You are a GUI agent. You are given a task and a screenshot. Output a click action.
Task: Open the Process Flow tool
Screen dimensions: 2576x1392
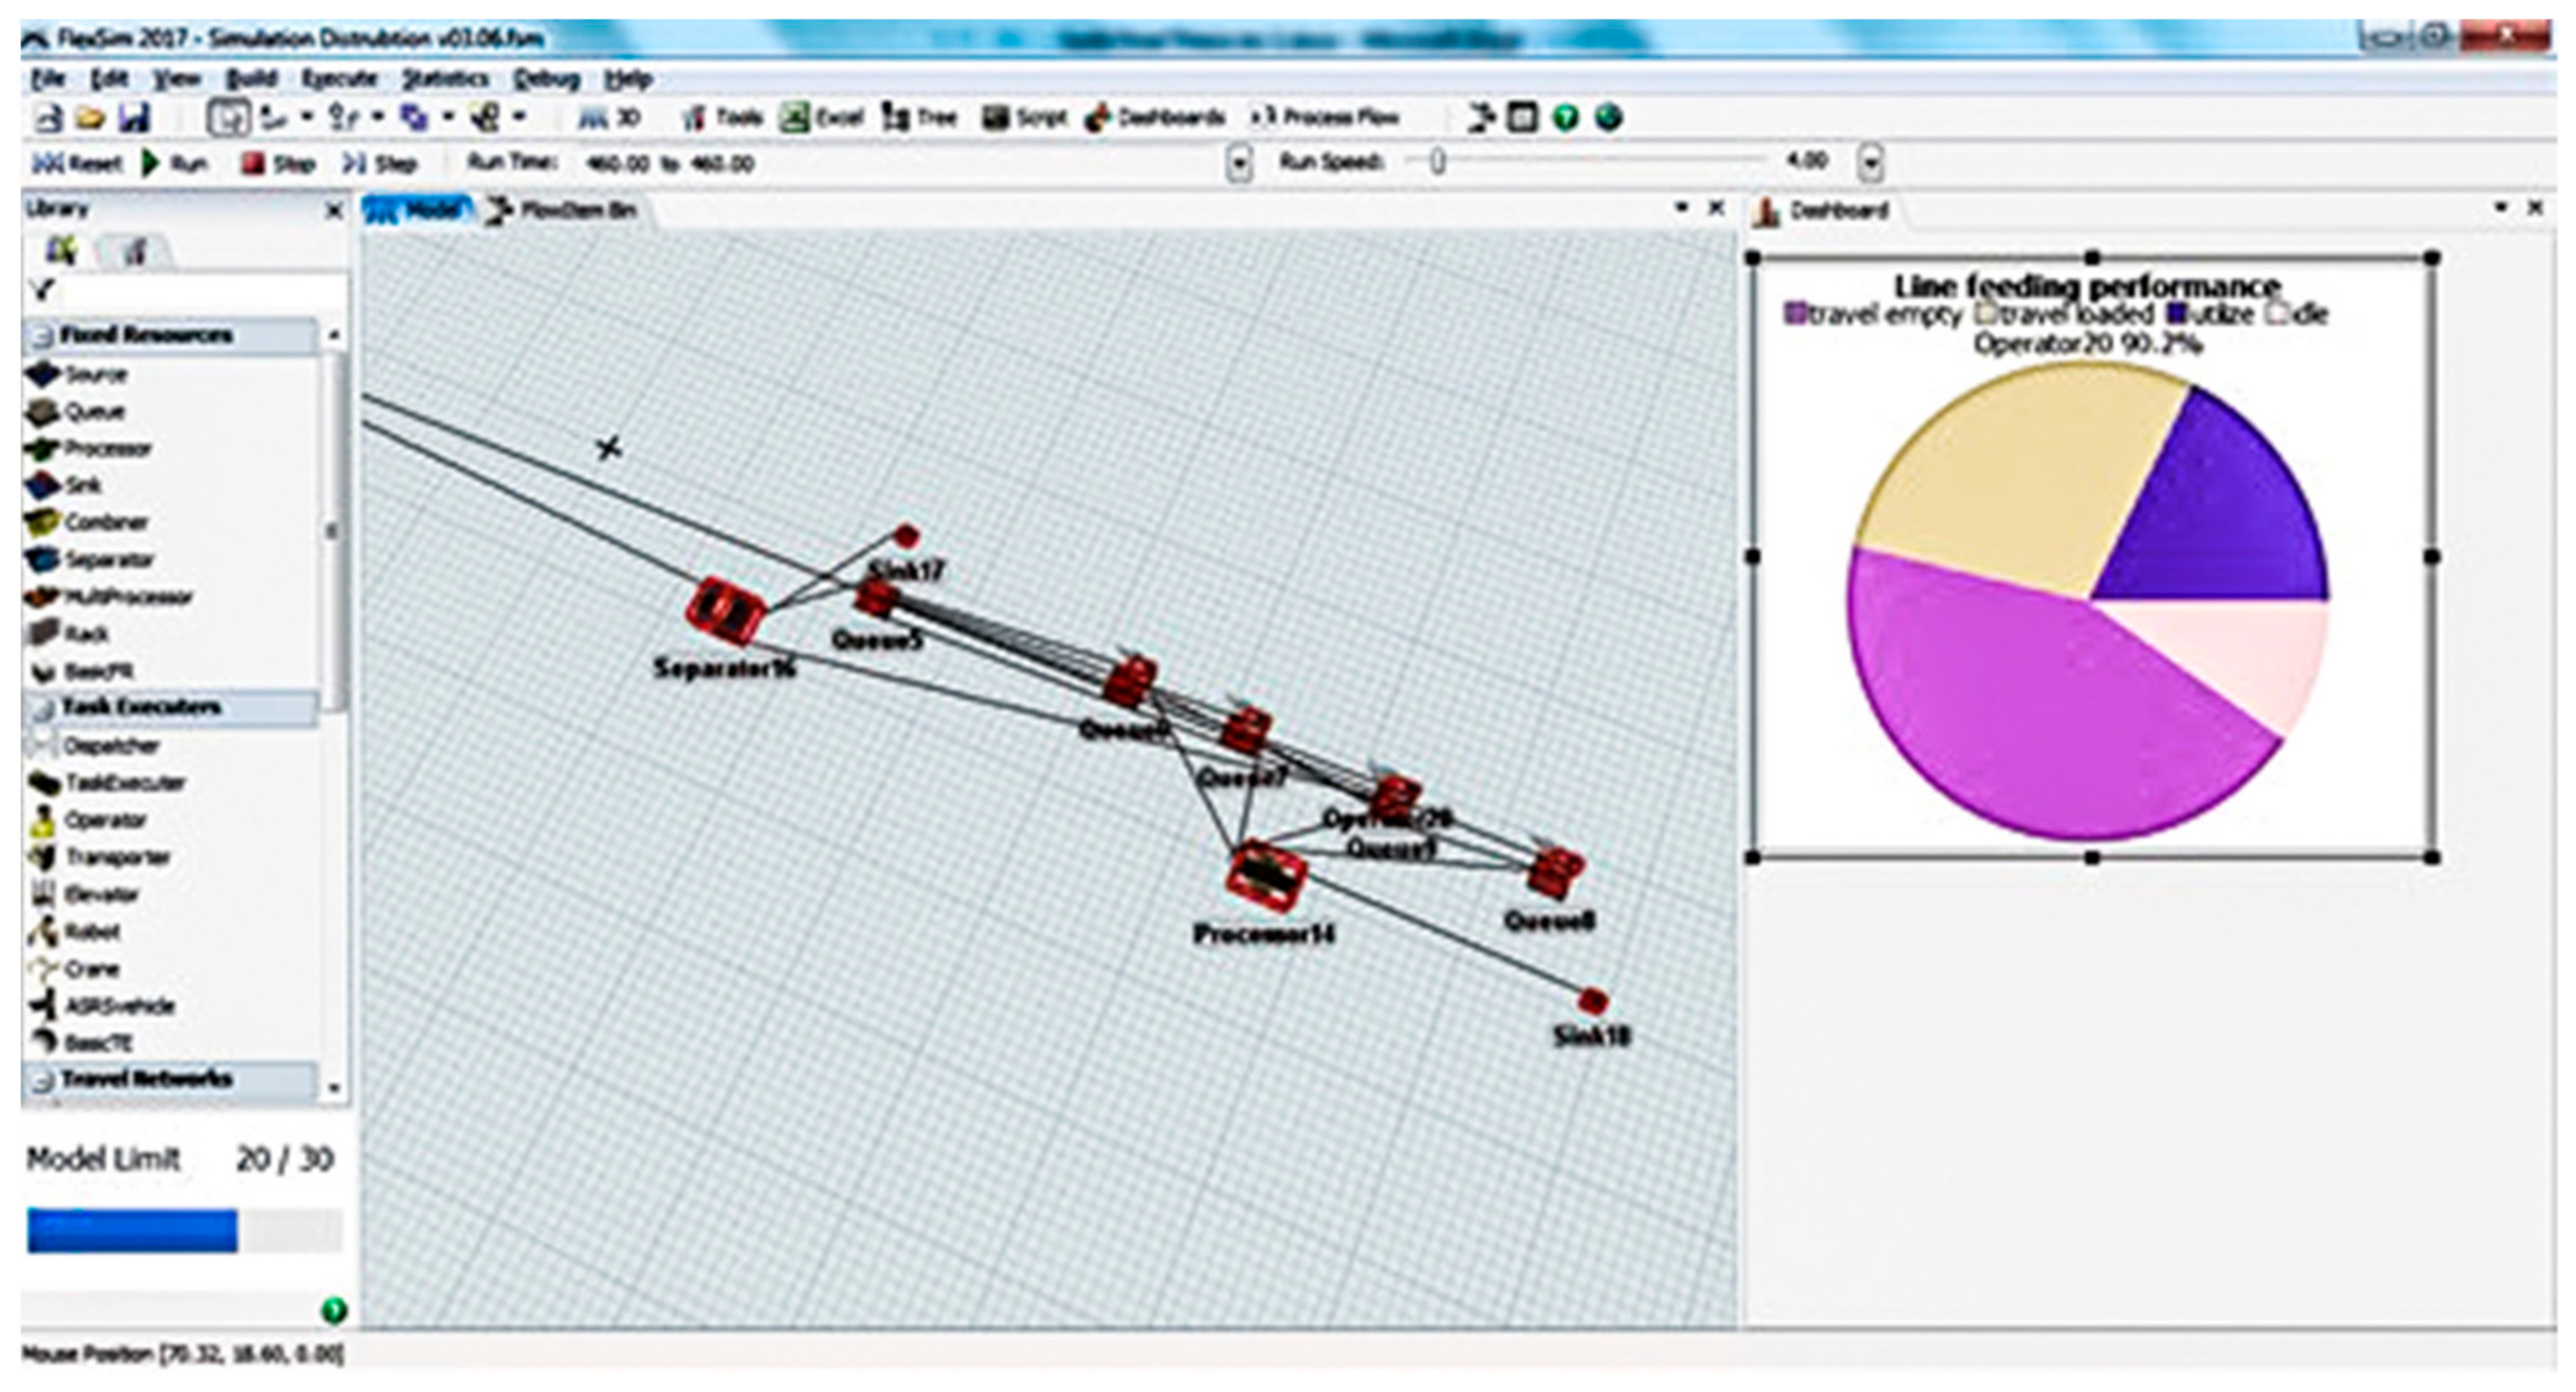pos(1324,118)
